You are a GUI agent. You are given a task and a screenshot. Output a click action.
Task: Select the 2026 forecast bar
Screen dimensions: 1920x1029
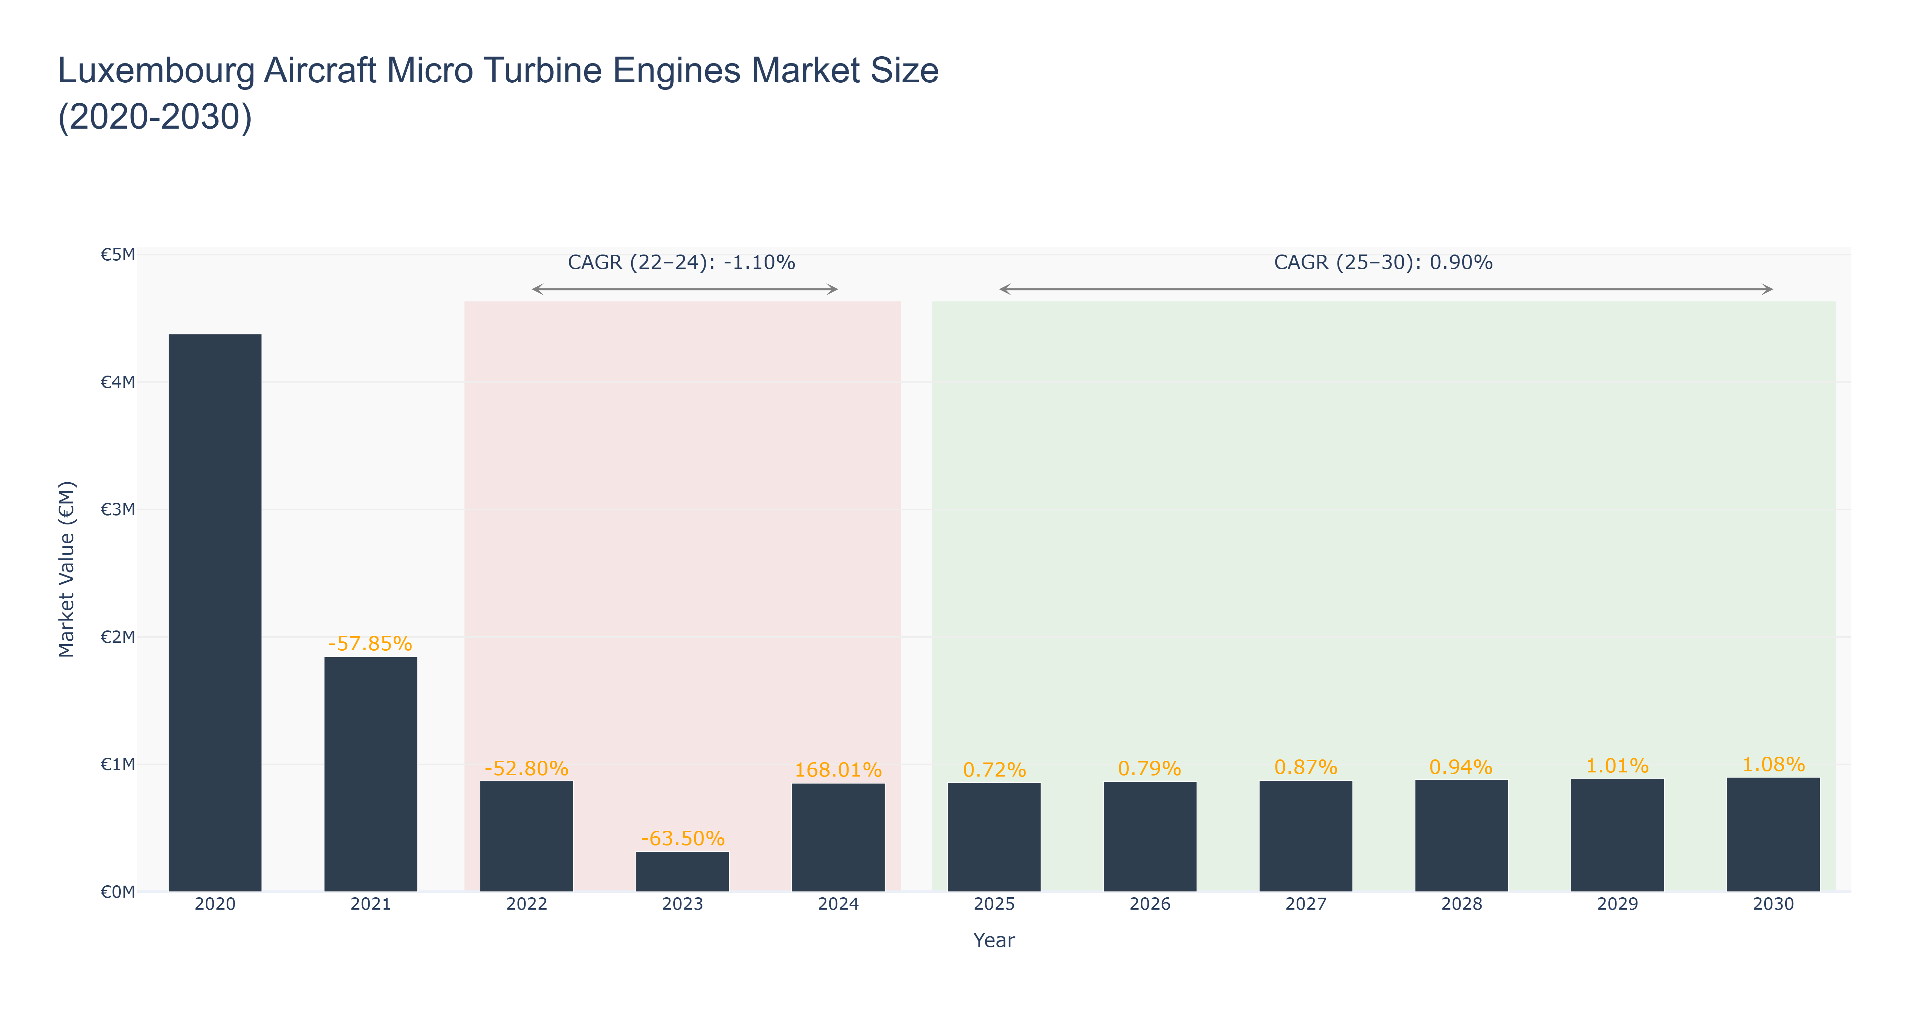pos(1149,836)
